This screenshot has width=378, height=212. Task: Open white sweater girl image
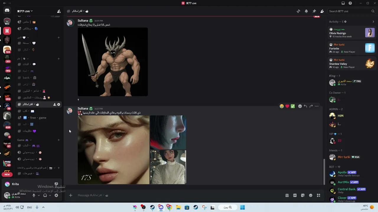[x=168, y=167]
